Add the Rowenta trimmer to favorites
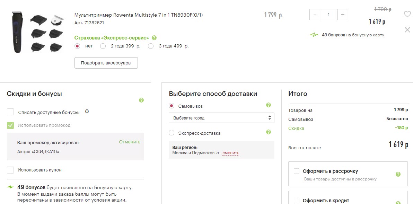Viewport: 413px width, 204px height. (x=407, y=14)
